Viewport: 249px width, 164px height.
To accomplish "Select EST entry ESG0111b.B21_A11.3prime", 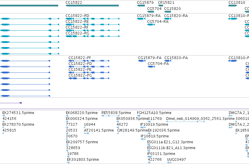I will tap(171, 148).
